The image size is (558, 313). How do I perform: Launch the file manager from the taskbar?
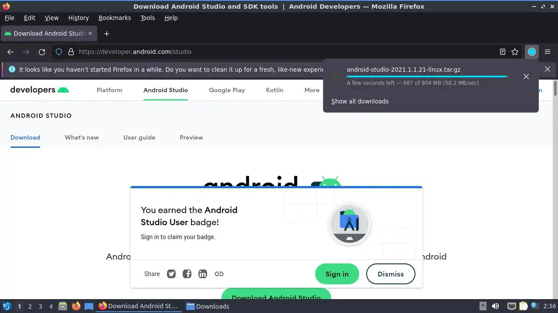tap(63, 306)
